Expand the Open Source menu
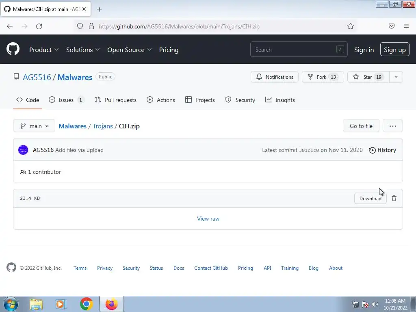 pyautogui.click(x=130, y=50)
